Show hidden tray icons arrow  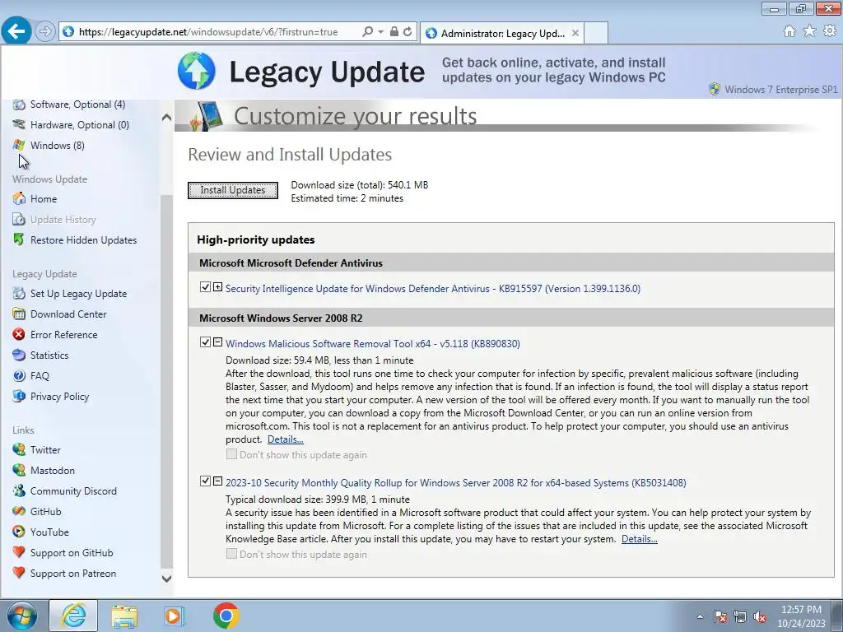[700, 616]
